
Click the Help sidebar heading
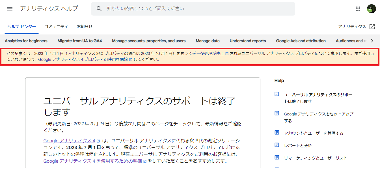click(x=279, y=81)
